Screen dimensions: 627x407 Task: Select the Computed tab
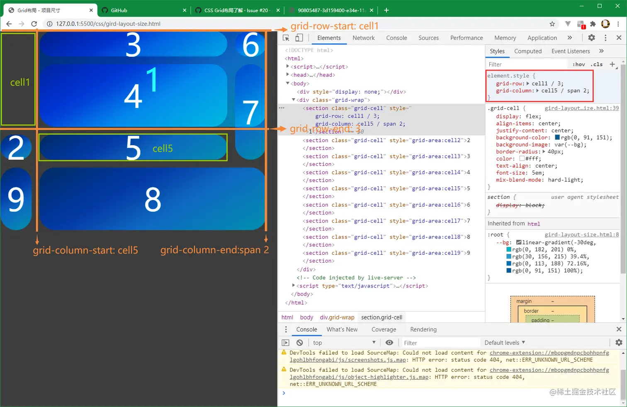point(528,51)
